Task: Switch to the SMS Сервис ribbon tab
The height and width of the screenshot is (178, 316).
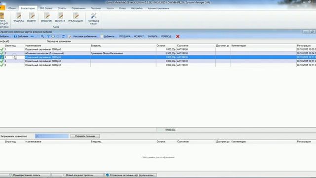Action: coord(46,8)
